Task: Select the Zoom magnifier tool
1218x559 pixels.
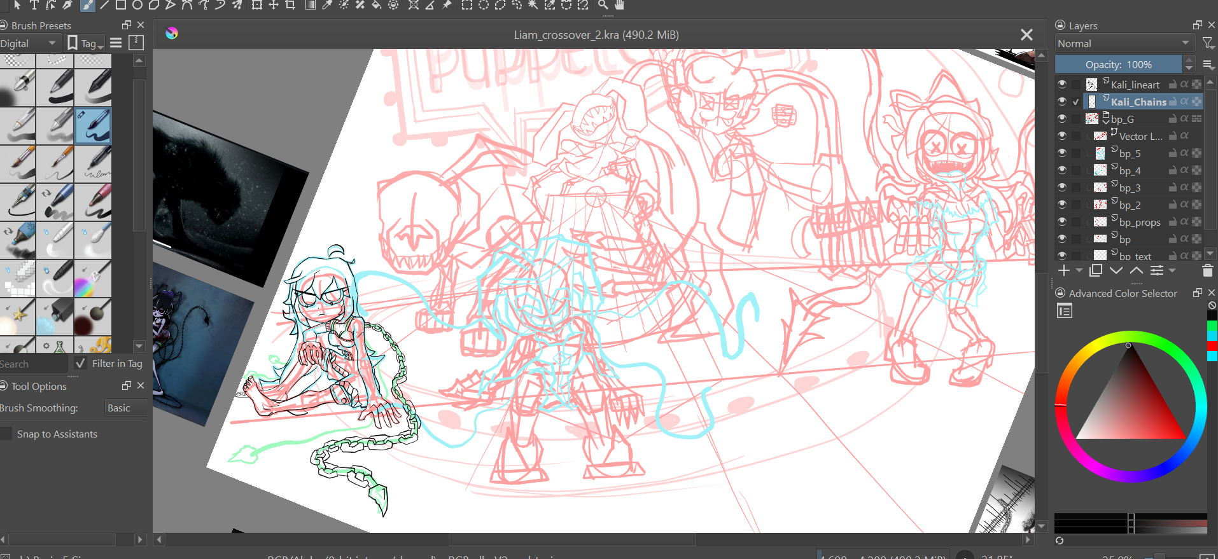Action: [x=603, y=5]
